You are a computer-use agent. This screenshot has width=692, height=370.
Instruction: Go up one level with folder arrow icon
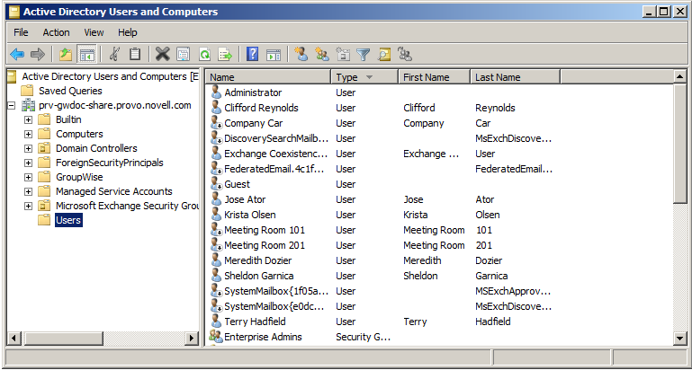coord(66,55)
